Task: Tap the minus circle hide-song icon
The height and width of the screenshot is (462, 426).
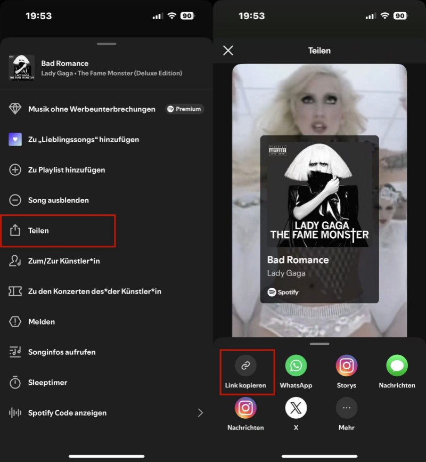Action: (x=15, y=200)
